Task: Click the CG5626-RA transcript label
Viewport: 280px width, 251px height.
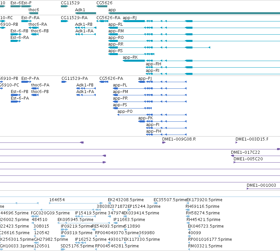Action: 108,18
